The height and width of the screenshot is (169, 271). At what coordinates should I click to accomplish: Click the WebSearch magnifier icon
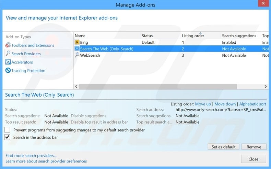click(77, 55)
